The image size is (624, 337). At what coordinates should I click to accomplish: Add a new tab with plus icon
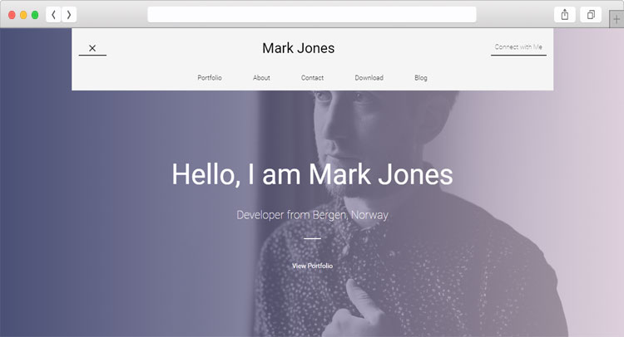click(x=617, y=19)
